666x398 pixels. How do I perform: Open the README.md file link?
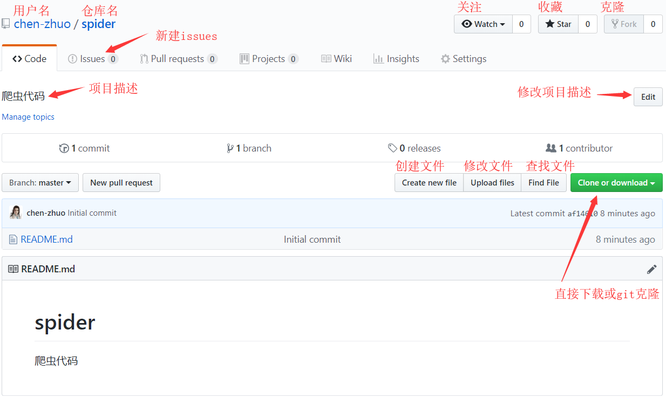(x=46, y=239)
